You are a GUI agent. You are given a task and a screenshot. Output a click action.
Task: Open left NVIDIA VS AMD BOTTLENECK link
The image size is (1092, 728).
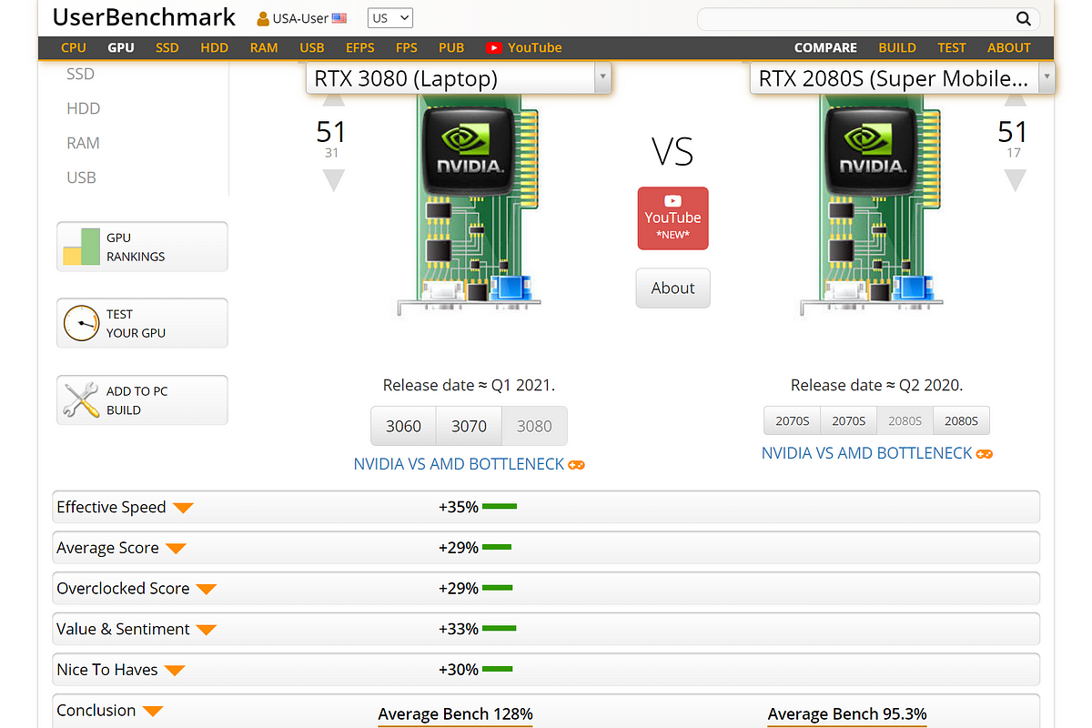click(x=460, y=464)
